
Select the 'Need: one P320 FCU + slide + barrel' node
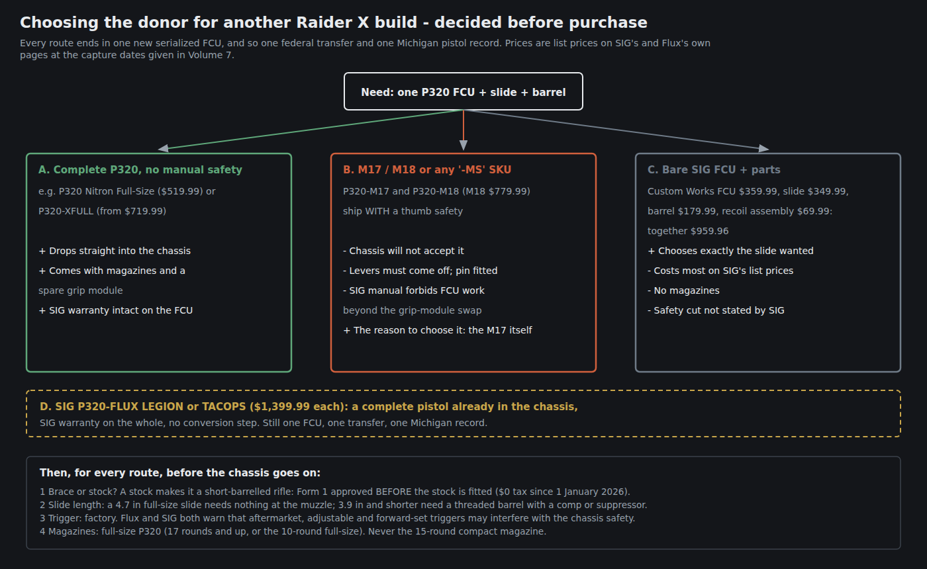click(463, 91)
